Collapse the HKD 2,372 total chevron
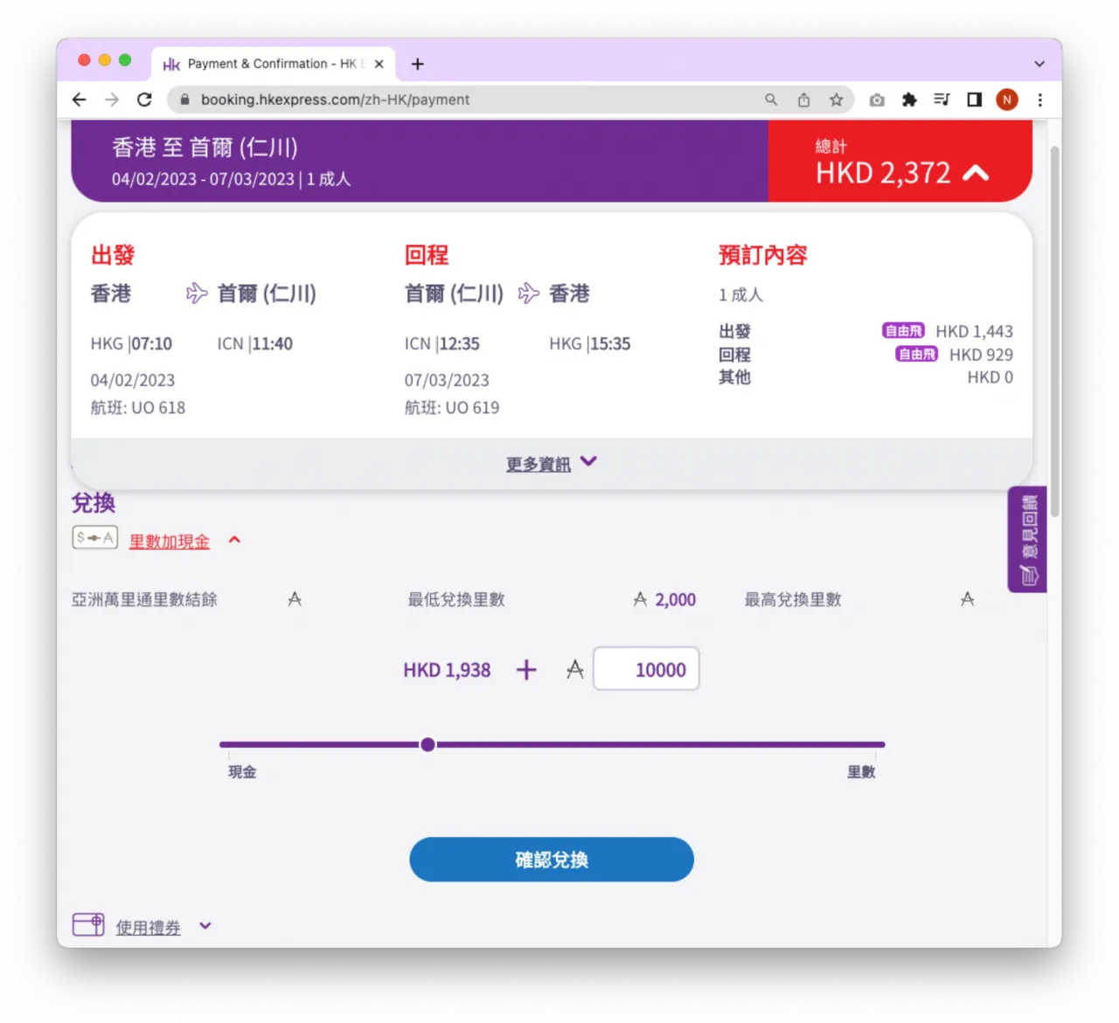The width and height of the screenshot is (1119, 1023). click(976, 173)
